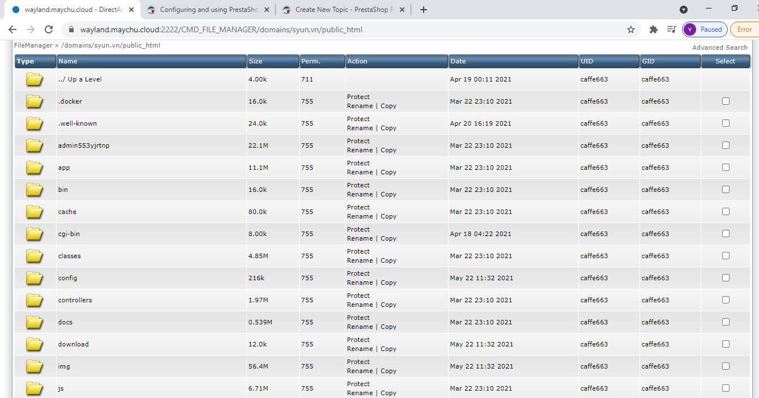Click the media control playlist icon
The width and height of the screenshot is (759, 398).
coord(671,29)
